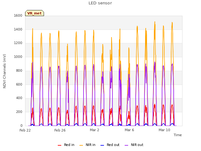201x151 pixels.
Task: Click the red Red in legend swatch
Action: coord(59,145)
